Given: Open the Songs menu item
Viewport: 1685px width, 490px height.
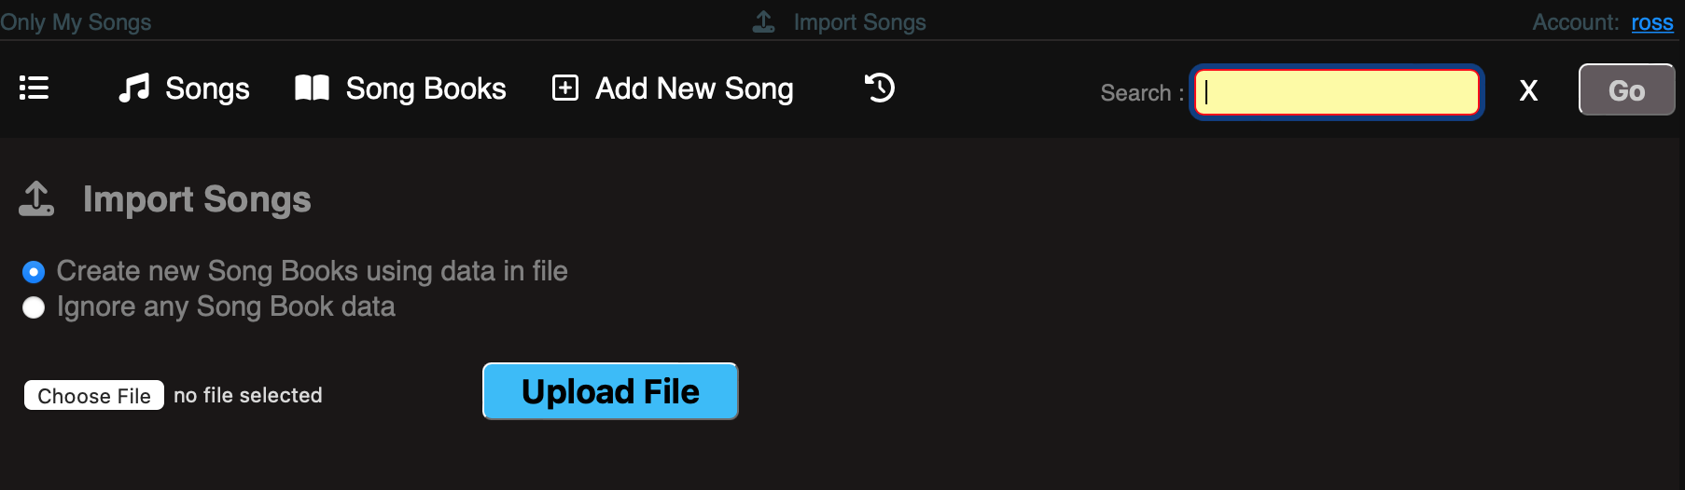Looking at the screenshot, I should coord(207,88).
